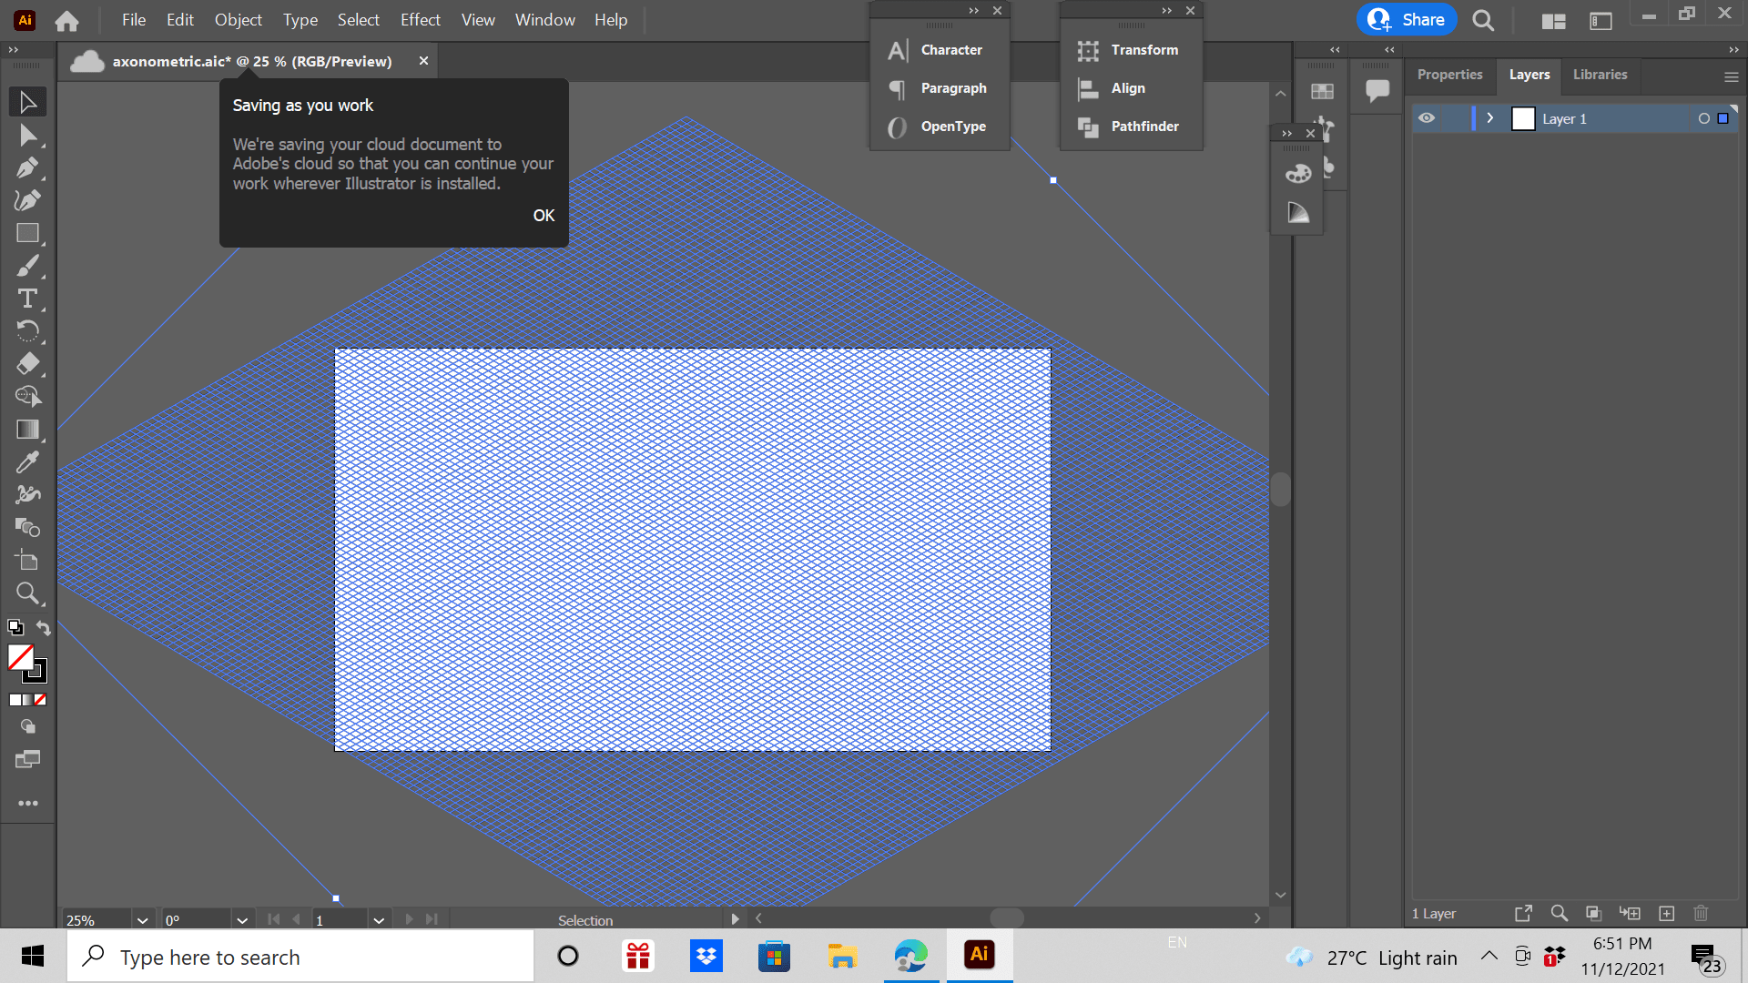The height and width of the screenshot is (983, 1748).
Task: Select the Eyedropper tool
Action: (27, 462)
